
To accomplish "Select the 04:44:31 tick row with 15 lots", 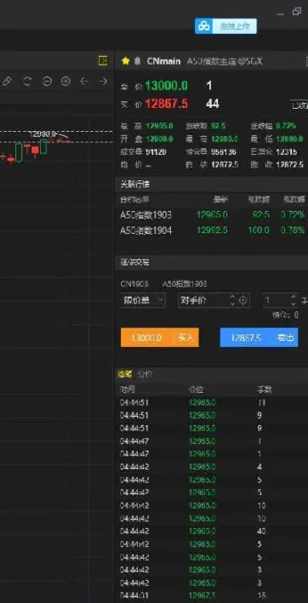I will tap(213, 595).
